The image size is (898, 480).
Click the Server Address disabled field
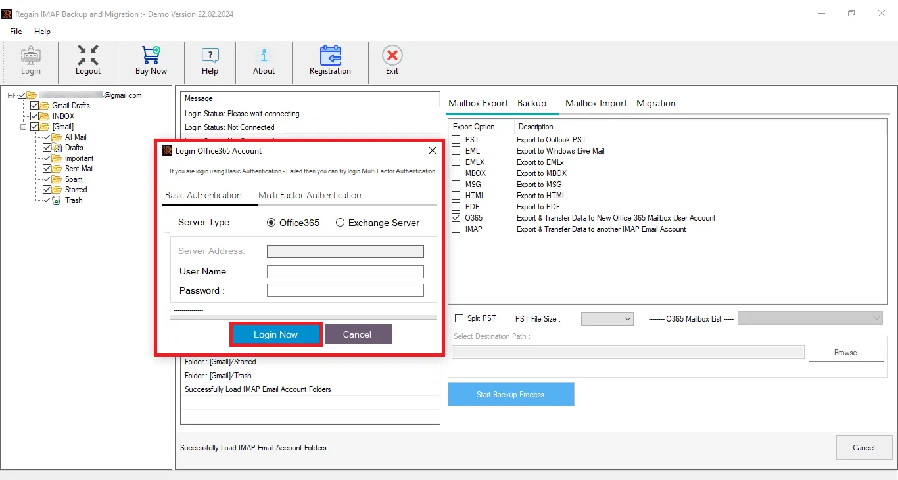tap(345, 251)
